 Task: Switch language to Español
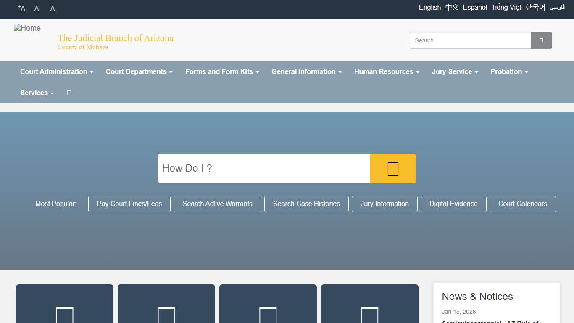475,8
